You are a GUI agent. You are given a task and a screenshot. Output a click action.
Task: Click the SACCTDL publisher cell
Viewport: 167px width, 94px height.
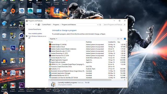(x=89, y=67)
